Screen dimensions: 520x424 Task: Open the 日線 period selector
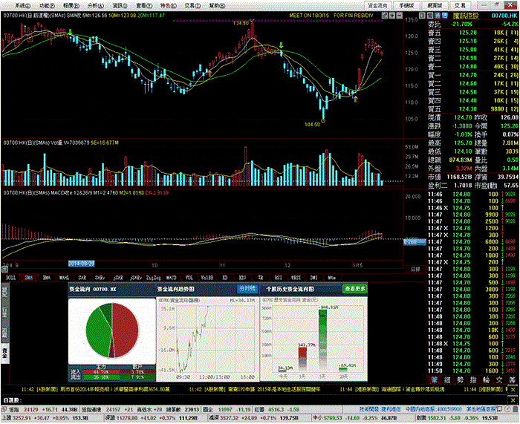[x=415, y=270]
